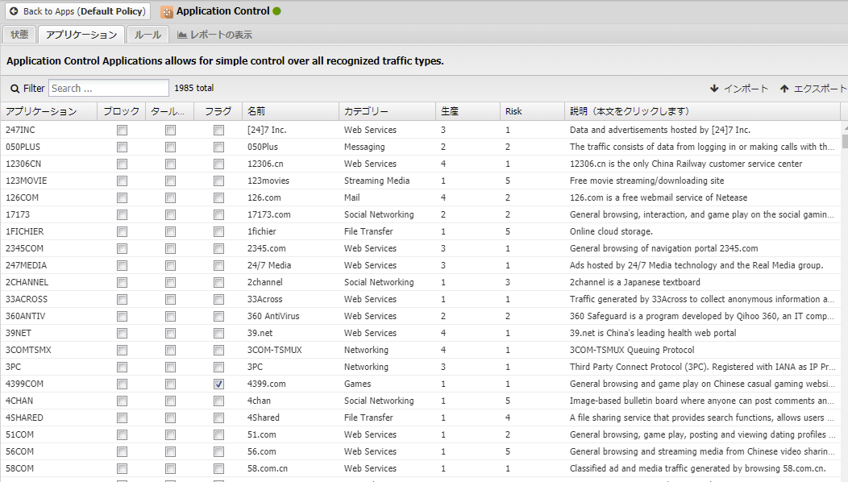Focus the Filter search input field
The height and width of the screenshot is (482, 848).
click(108, 89)
